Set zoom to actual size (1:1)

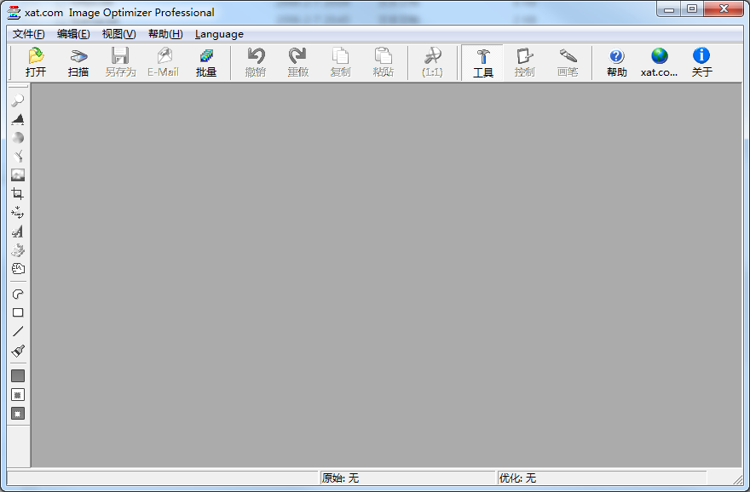(432, 63)
